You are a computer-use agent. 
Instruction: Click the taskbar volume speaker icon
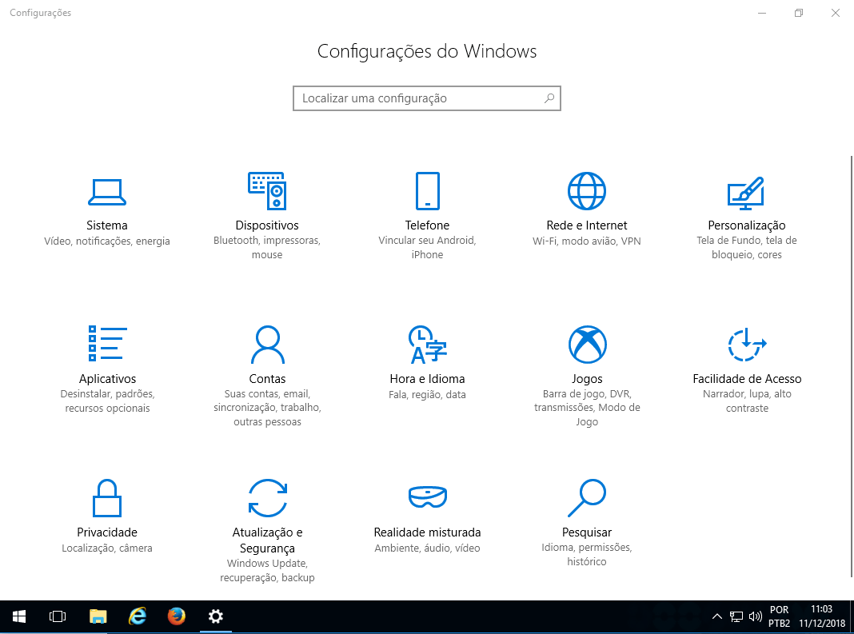pyautogui.click(x=756, y=616)
